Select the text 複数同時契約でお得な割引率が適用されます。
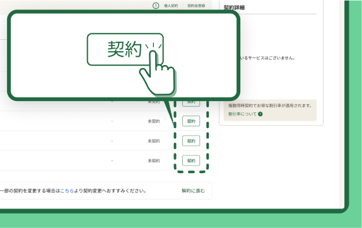This screenshot has width=362, height=228. (270, 105)
